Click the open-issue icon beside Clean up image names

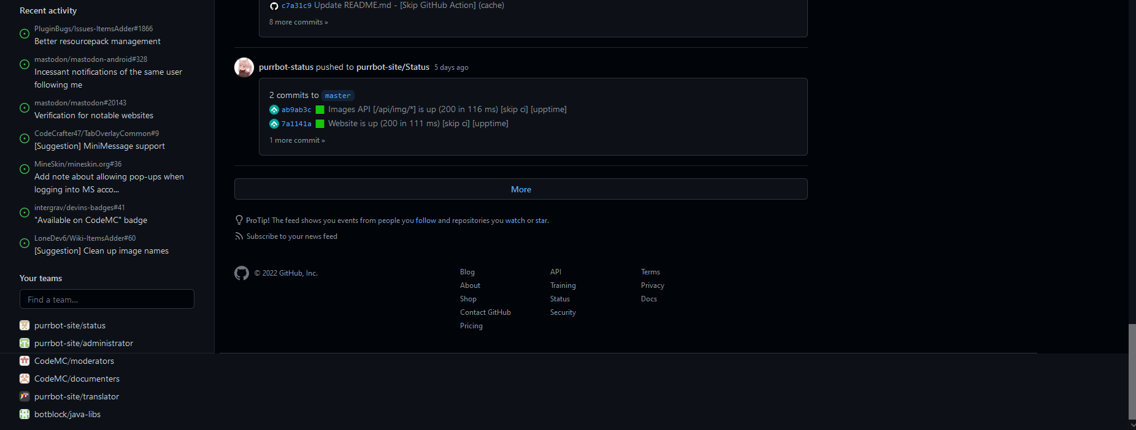(25, 243)
